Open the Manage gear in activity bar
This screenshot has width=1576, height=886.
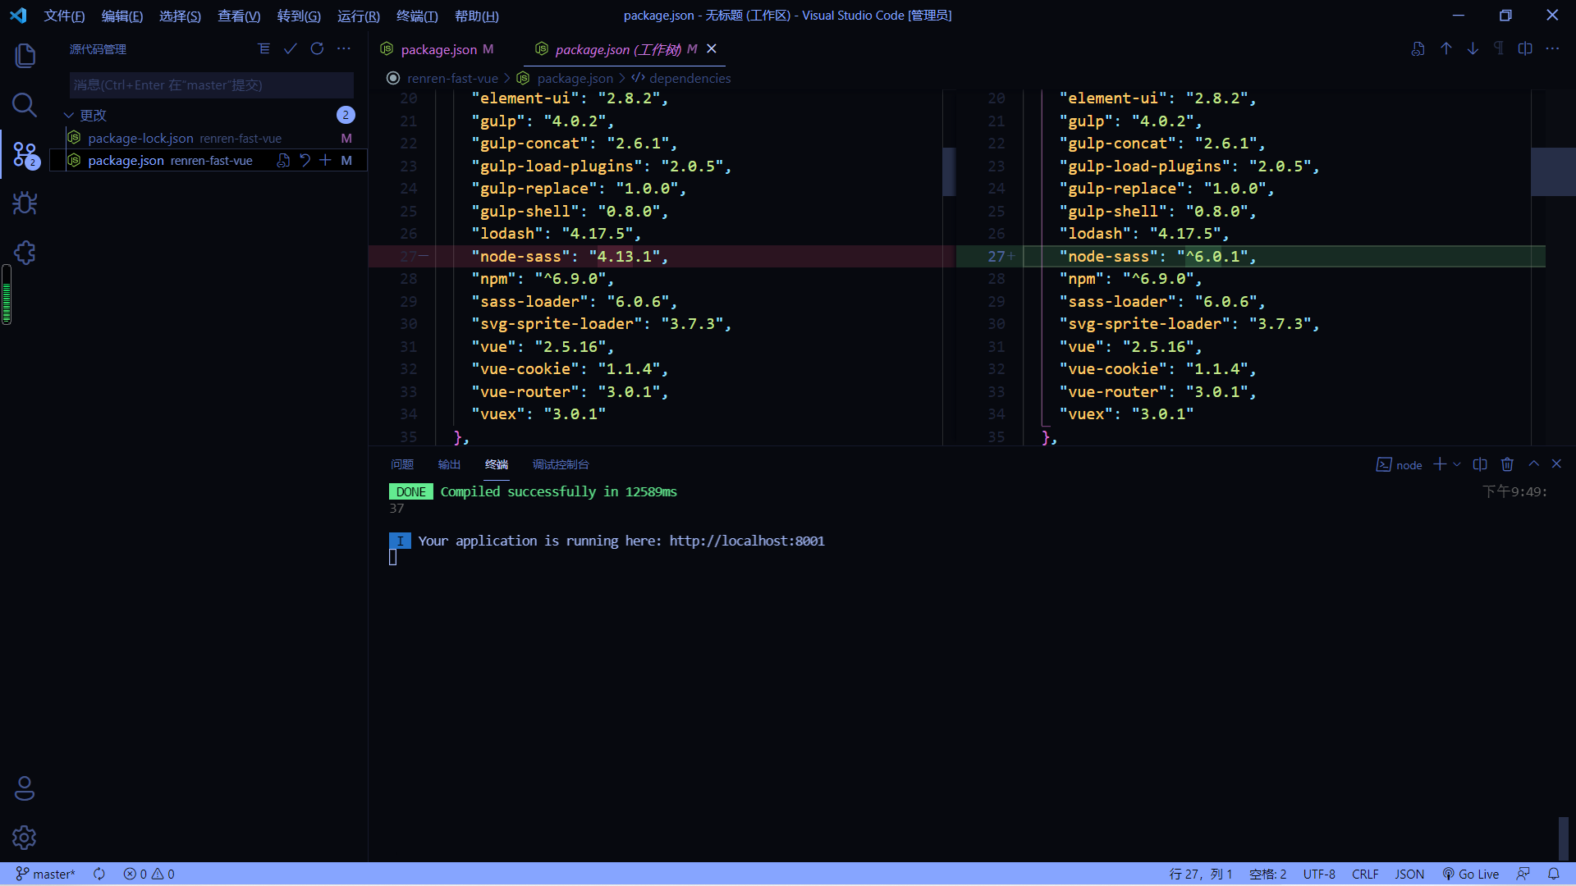25,838
